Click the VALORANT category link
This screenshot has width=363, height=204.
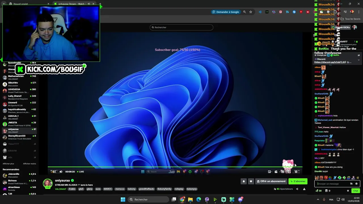point(60,189)
